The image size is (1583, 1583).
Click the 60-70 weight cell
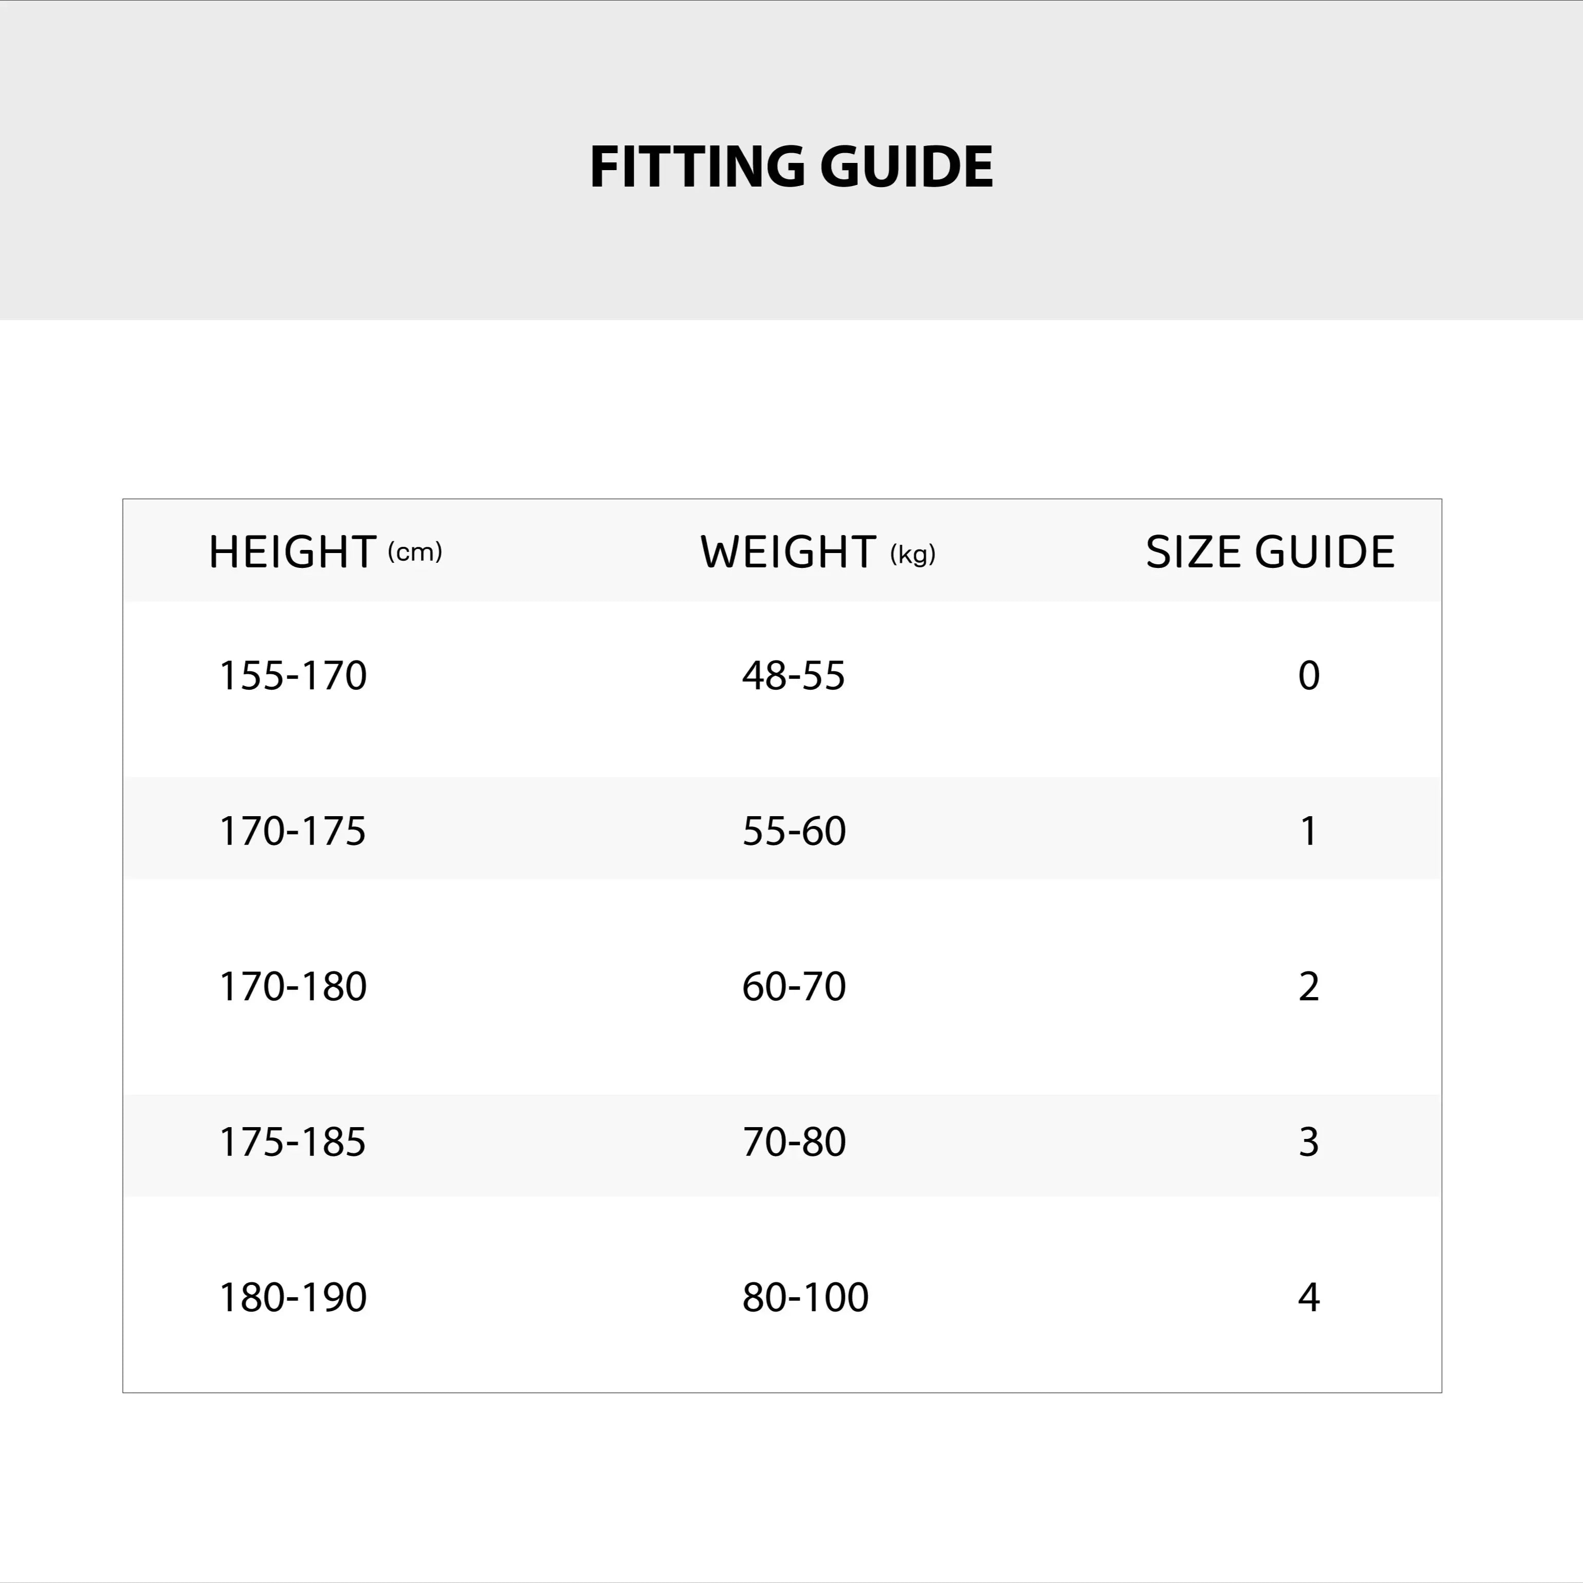pos(793,986)
